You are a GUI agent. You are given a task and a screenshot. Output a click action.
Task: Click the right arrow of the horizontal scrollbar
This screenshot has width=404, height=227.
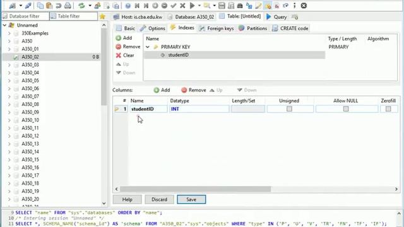(396, 189)
